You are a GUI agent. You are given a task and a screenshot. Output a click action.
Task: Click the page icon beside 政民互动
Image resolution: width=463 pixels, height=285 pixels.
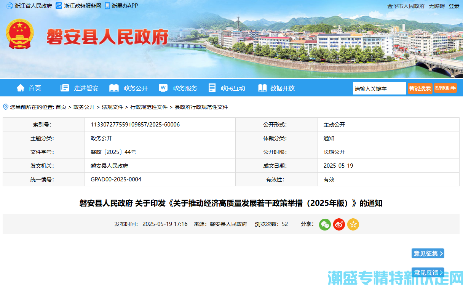click(212, 88)
